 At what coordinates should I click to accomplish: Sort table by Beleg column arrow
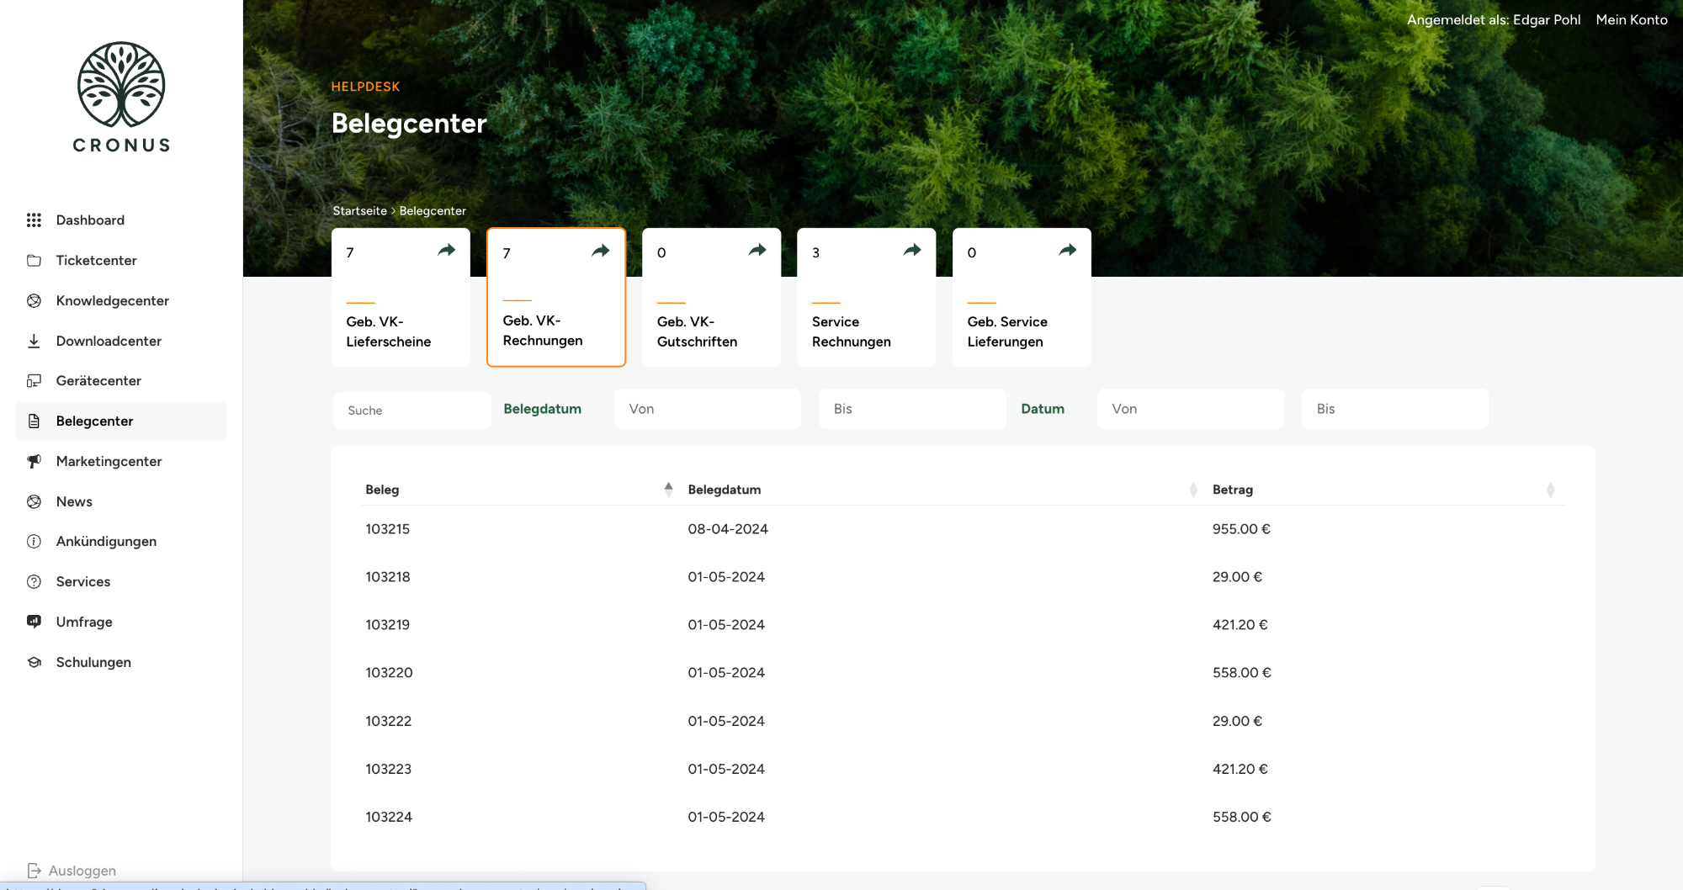pos(668,490)
